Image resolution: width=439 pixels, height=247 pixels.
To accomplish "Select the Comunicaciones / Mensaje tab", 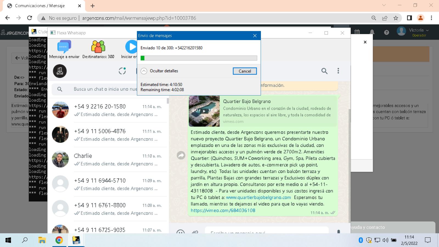I will 44,6.
